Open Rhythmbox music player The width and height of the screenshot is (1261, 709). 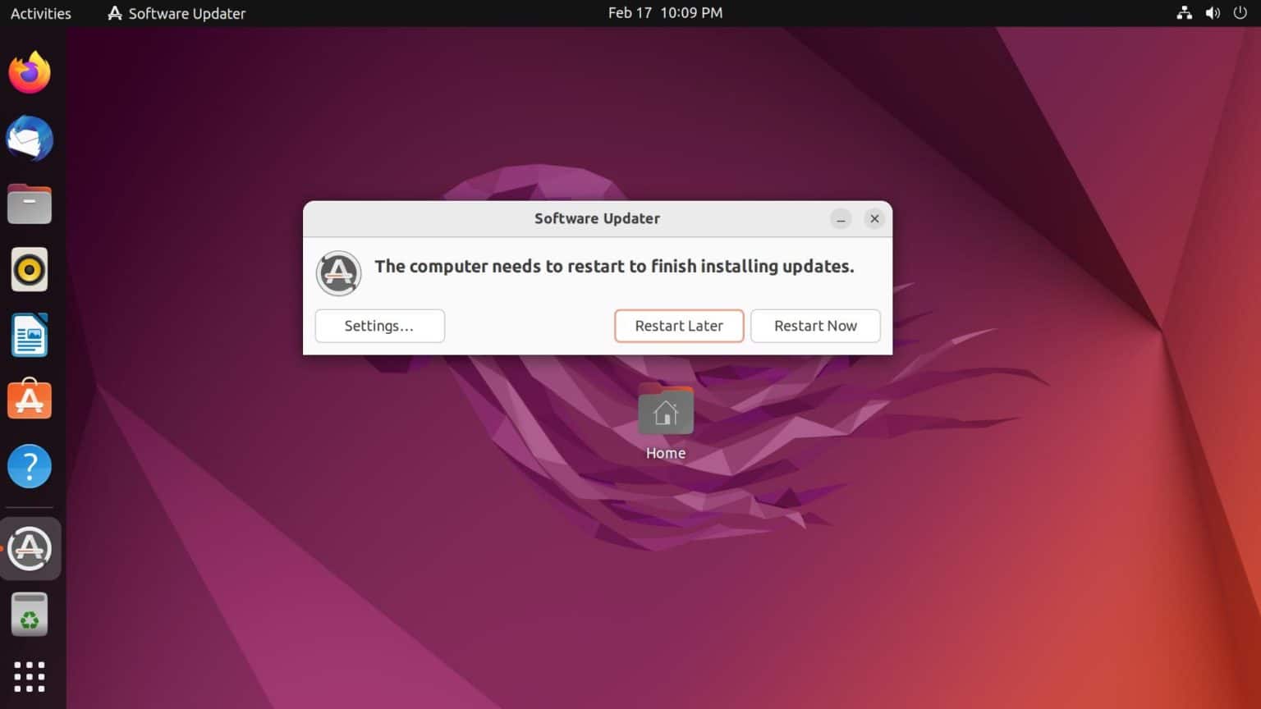tap(30, 269)
